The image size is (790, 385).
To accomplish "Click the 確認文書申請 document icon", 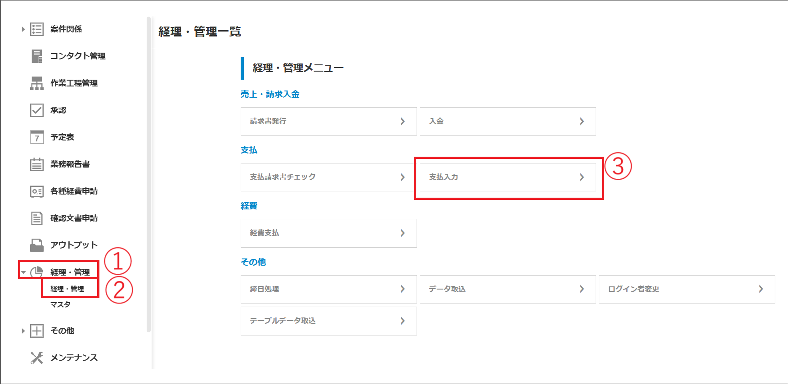I will [x=36, y=218].
